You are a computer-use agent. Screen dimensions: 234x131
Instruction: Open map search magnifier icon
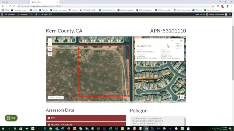[172, 40]
